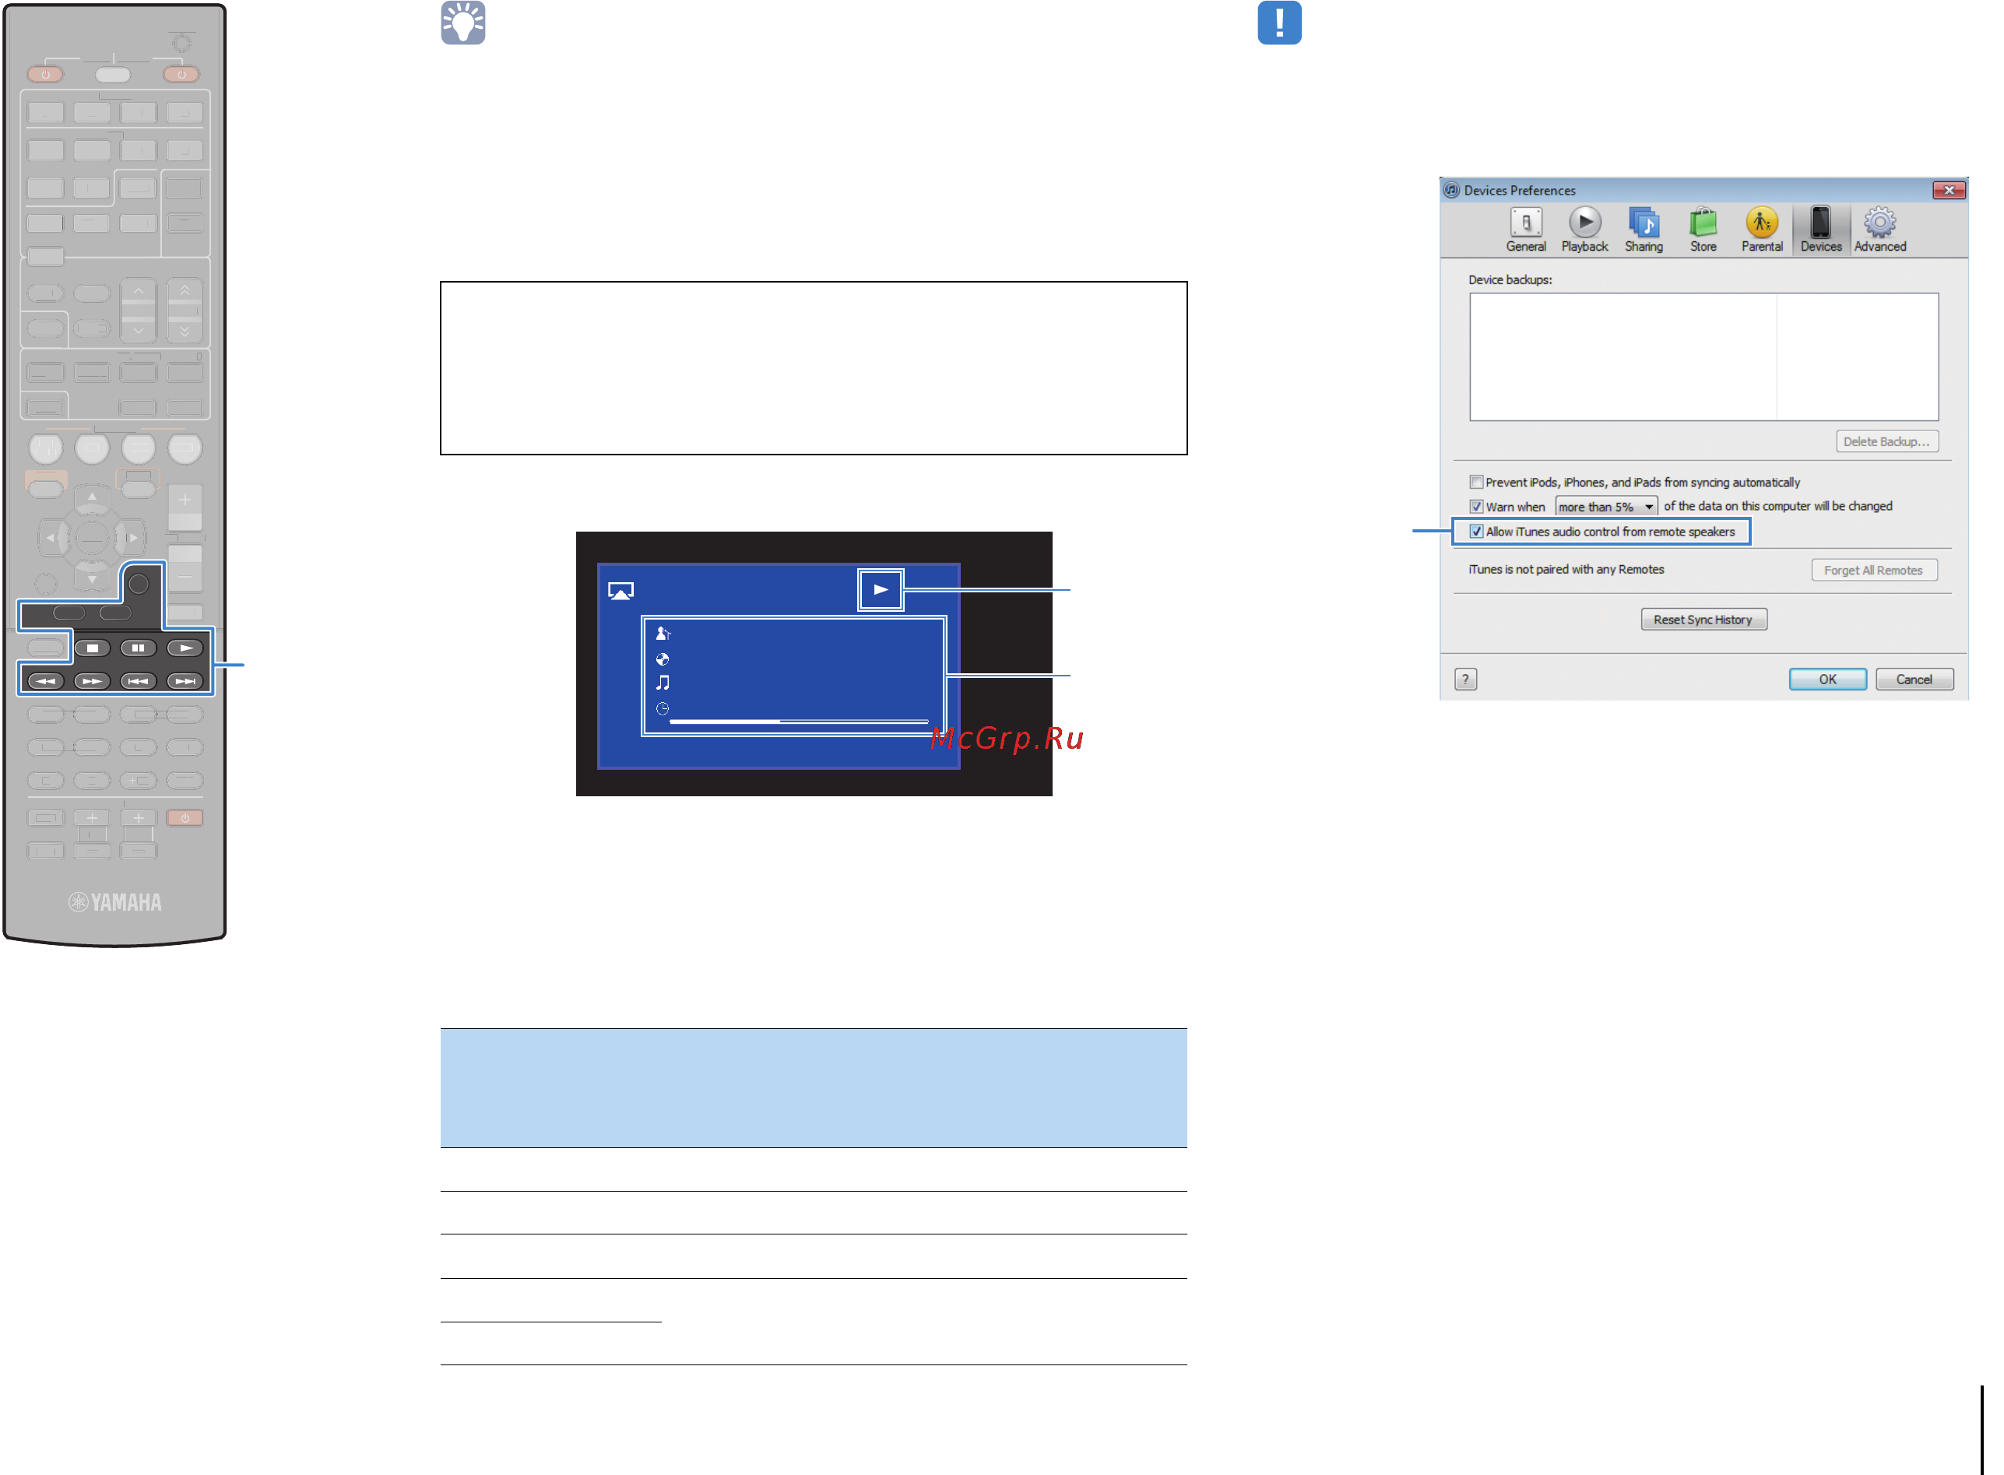Viewport: 2004px width, 1475px height.
Task: Open the Parental preferences tab
Action: pyautogui.click(x=1761, y=230)
